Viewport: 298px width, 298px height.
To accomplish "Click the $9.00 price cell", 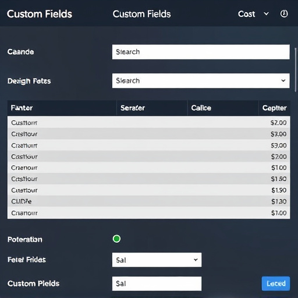I will click(279, 146).
